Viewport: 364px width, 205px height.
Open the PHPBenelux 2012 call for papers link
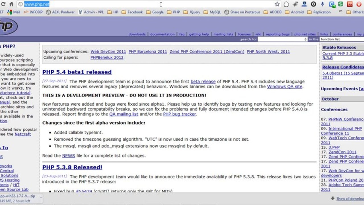pyautogui.click(x=107, y=57)
